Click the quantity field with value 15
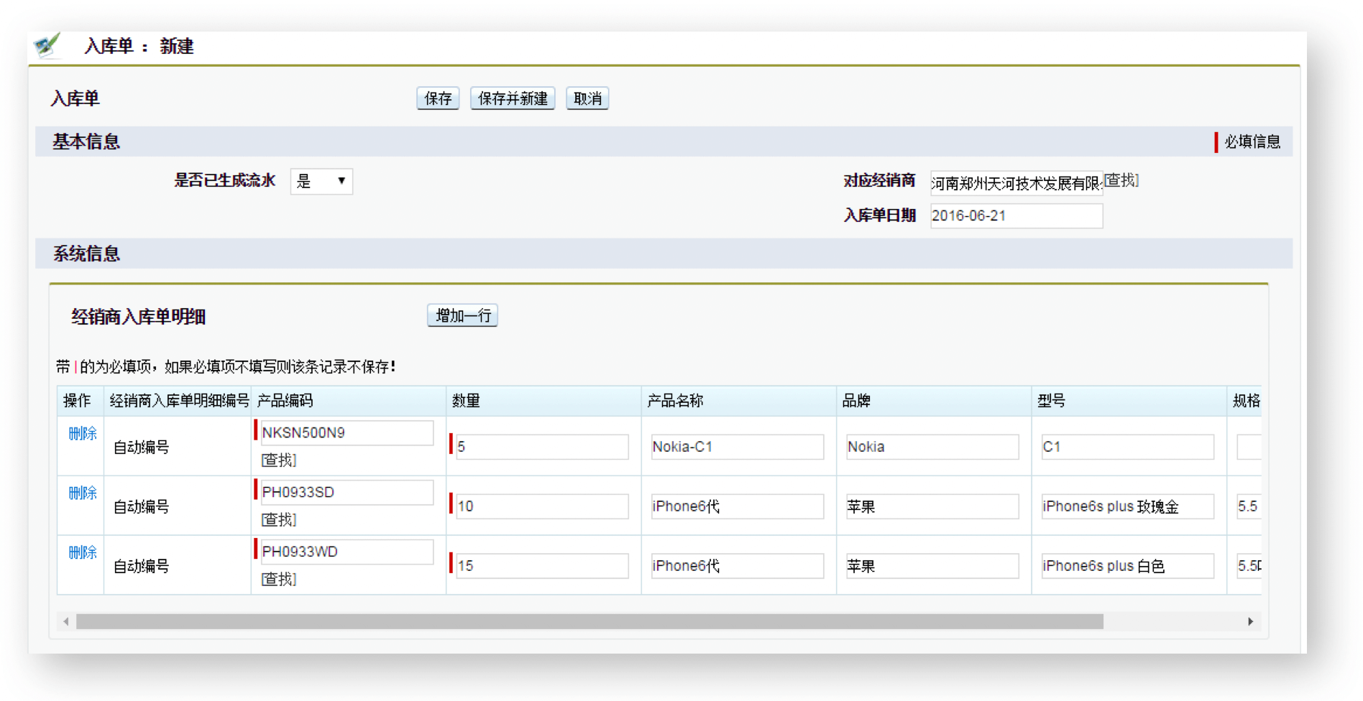1363x701 pixels. click(542, 566)
